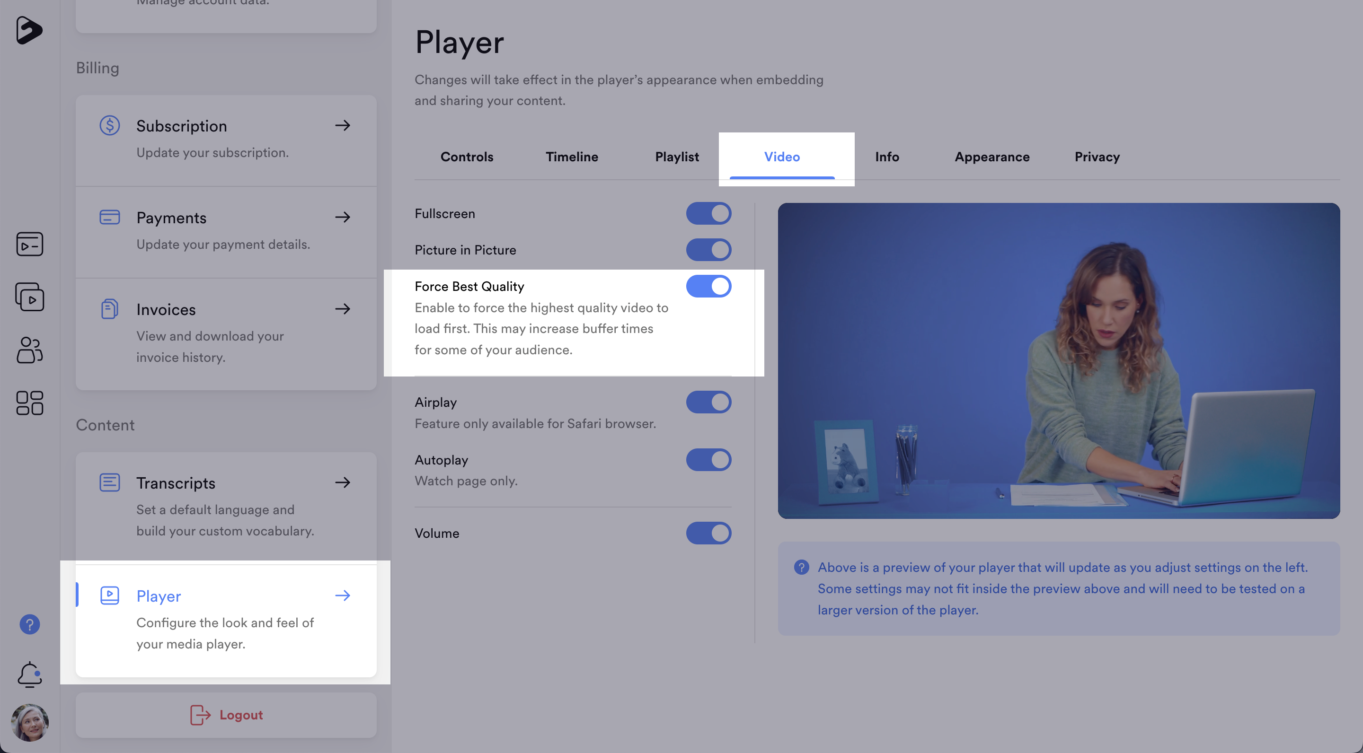Click the app logo in sidebar

28,30
